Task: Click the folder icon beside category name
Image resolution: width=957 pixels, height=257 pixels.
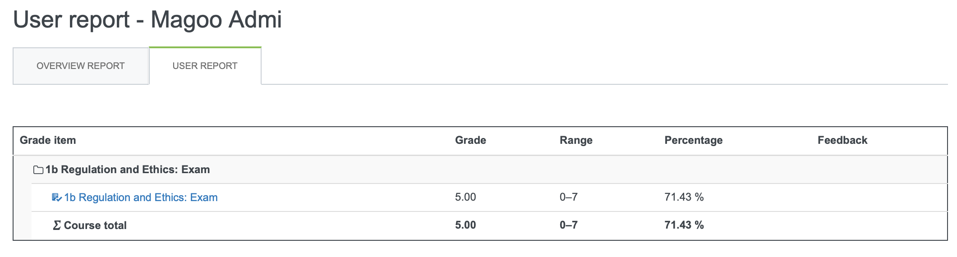Action: click(38, 170)
